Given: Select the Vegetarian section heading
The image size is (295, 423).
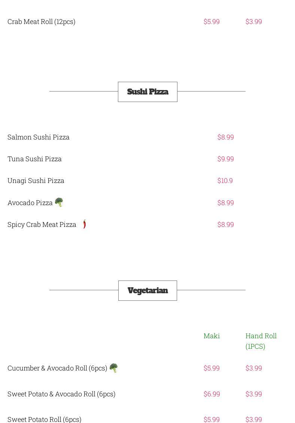Looking at the screenshot, I should 147,291.
